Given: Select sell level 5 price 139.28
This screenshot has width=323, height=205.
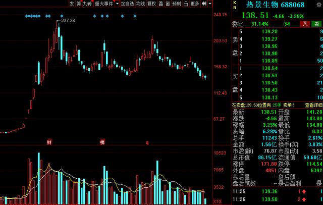Looking at the screenshot, I should point(270,31).
